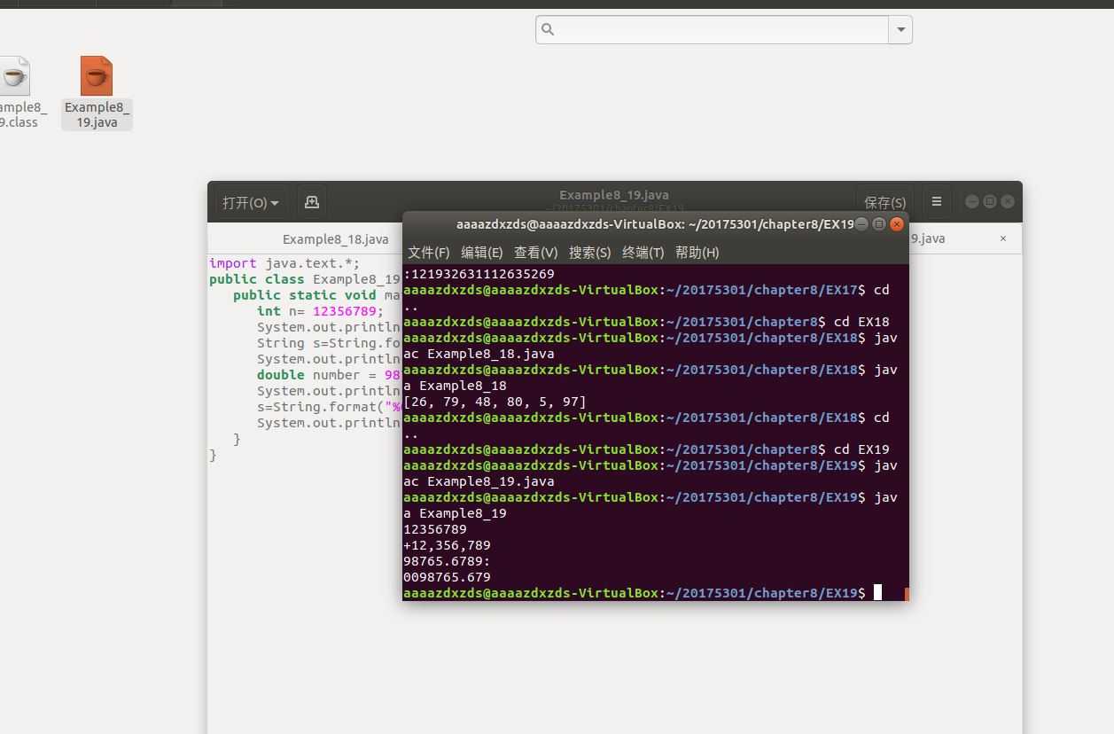Click the output line 0098765.679 in terminal
The height and width of the screenshot is (734, 1114).
[447, 577]
